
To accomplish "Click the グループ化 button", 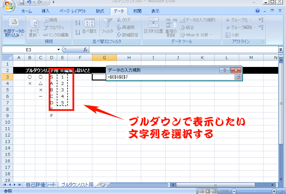I will tap(237, 20).
